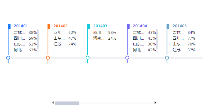This screenshot has height=111, width=208.
Task: Click the blue 201401 timeline node circle
Action: point(8,58)
